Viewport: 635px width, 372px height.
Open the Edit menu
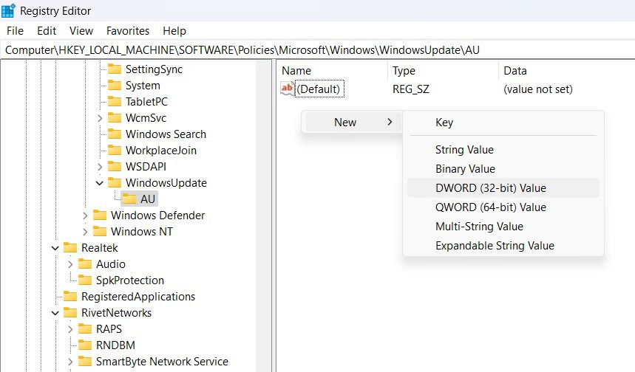pos(47,31)
